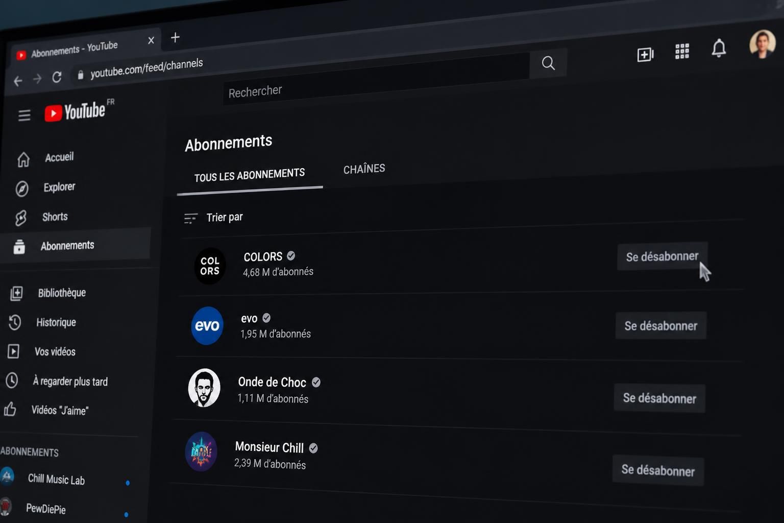Click the Bibliothèque icon

[16, 293]
